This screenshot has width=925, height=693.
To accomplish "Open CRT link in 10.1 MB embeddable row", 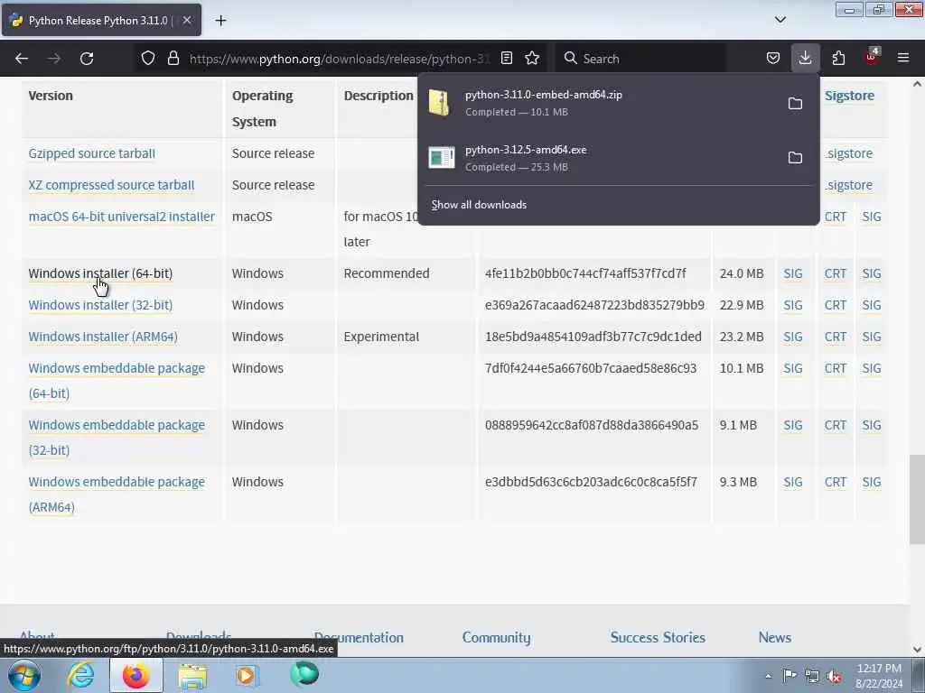I will 836,368.
